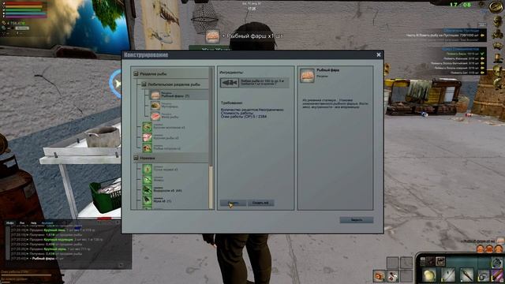Click the red-and-white float quick slot
This screenshot has height=284, width=505.
393,276
